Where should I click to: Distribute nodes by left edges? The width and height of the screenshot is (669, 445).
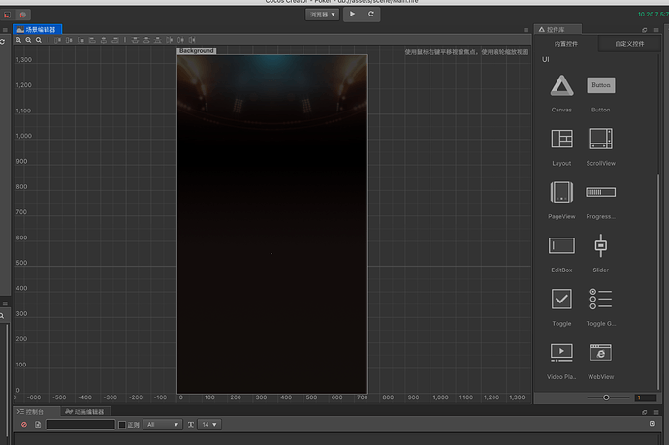pos(170,40)
